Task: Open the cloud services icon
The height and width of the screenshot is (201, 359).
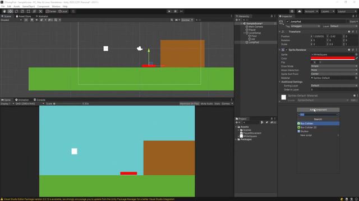Action: click(x=300, y=11)
